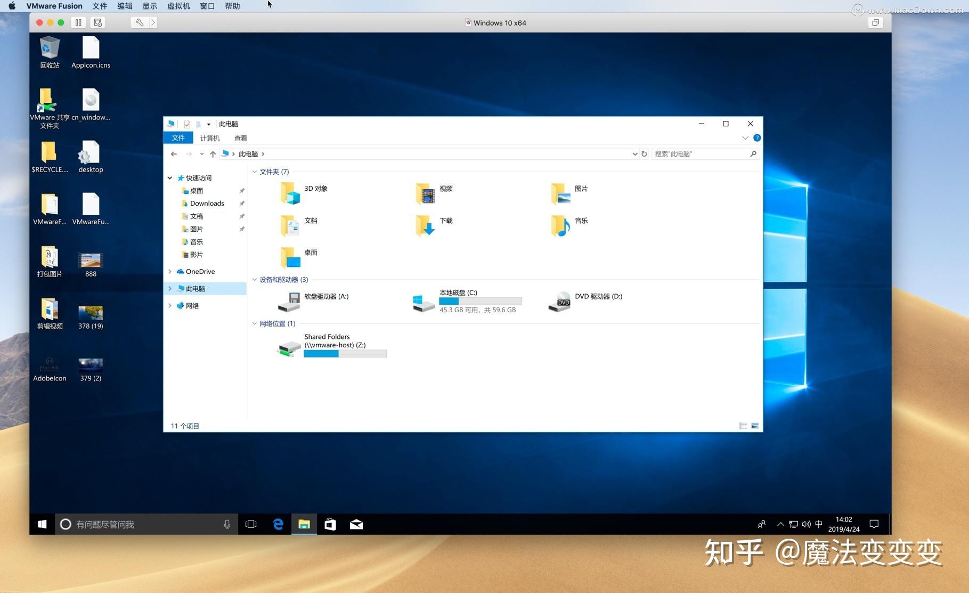Open VMware settings wrench button
The image size is (969, 593).
coord(139,22)
